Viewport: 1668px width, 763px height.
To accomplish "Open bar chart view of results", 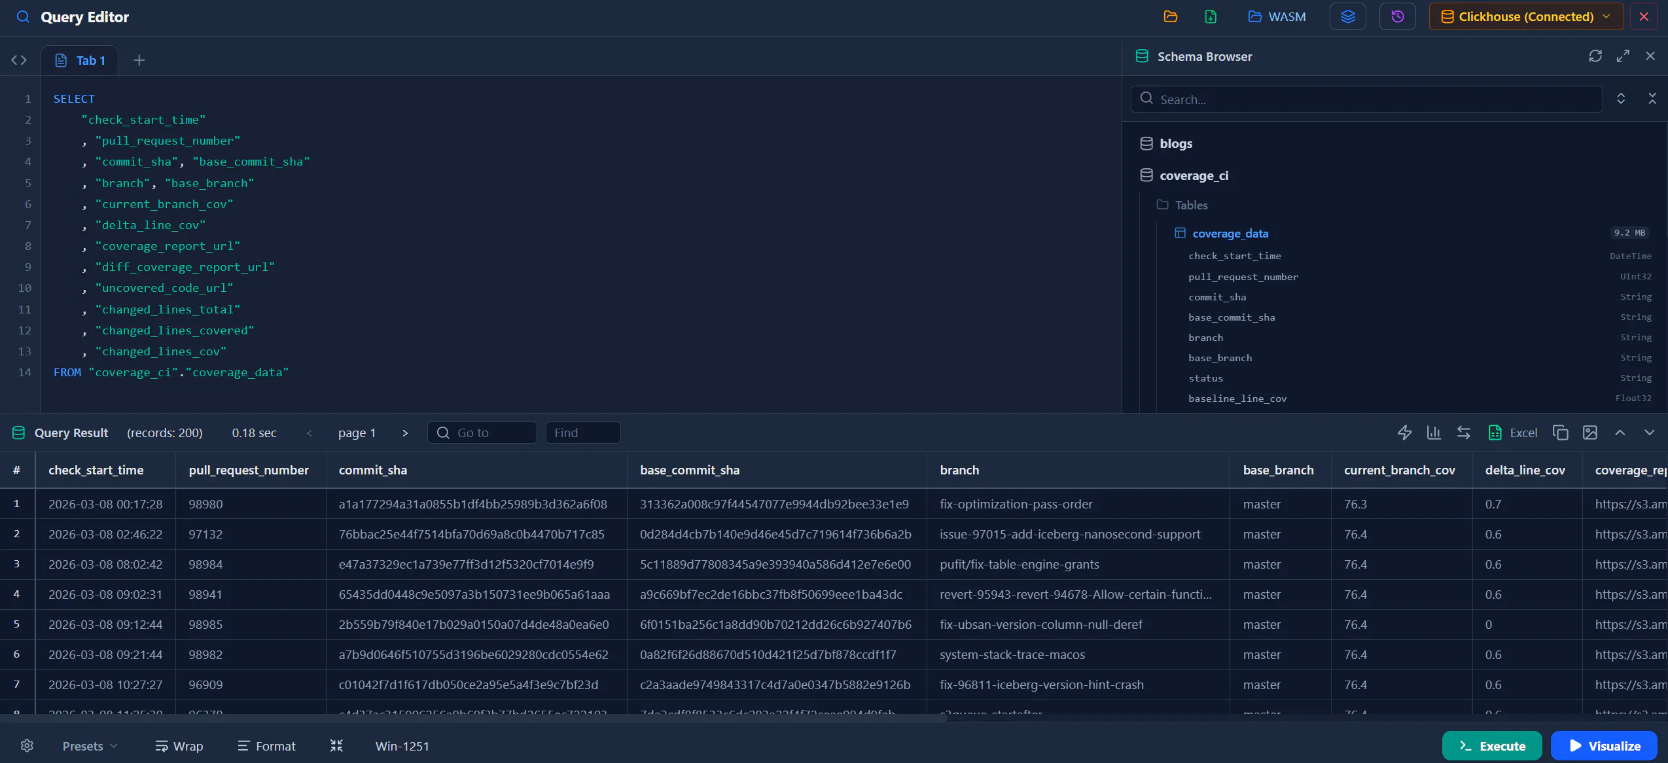I will coord(1434,433).
